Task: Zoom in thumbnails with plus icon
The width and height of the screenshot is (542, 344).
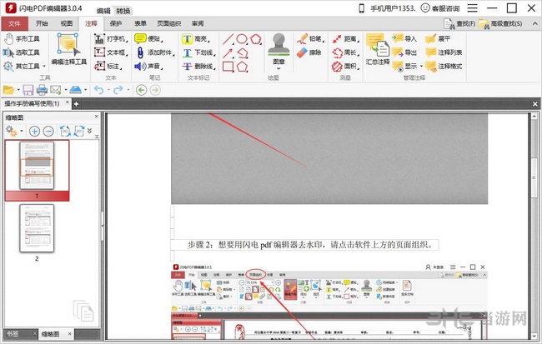Action: point(34,132)
